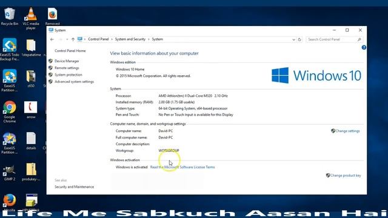
Task: Expand the chevron after System and Security
Action: coord(149,39)
